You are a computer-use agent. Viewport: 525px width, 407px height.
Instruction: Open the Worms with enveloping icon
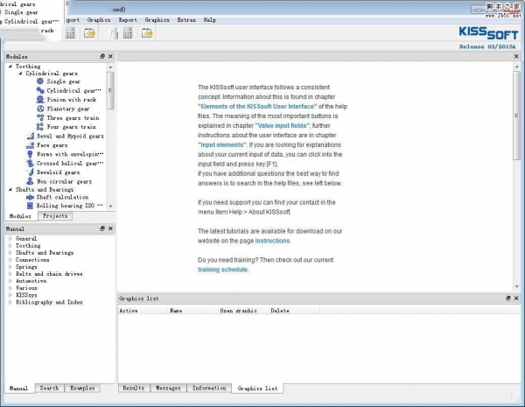30,154
